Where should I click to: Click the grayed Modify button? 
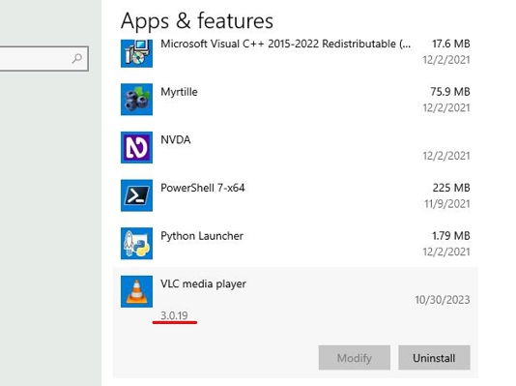tap(355, 358)
